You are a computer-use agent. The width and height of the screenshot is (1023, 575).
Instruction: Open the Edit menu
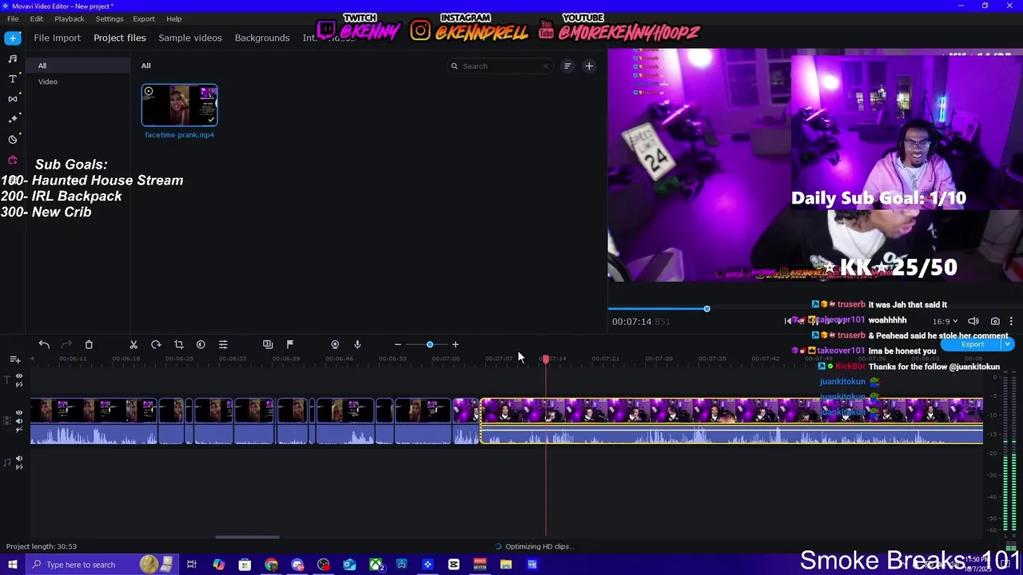37,18
